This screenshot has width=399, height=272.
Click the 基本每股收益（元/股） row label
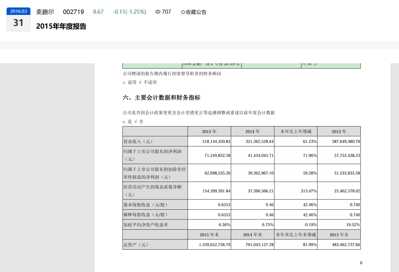(x=155, y=205)
